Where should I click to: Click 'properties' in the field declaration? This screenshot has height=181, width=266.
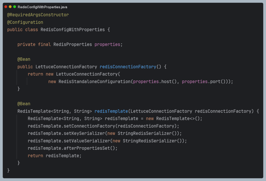(x=107, y=45)
